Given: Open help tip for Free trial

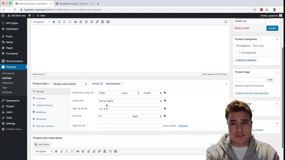Looking at the screenshot, I should (165, 116).
